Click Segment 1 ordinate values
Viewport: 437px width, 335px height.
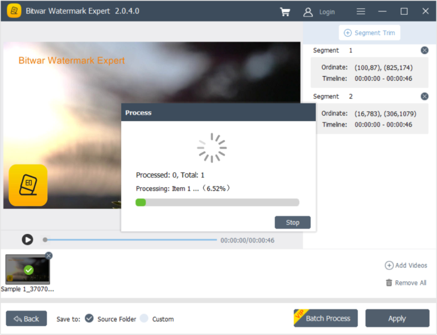(x=383, y=68)
